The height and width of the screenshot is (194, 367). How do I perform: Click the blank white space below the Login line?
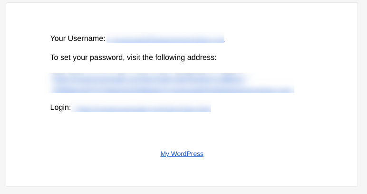[x=182, y=130]
